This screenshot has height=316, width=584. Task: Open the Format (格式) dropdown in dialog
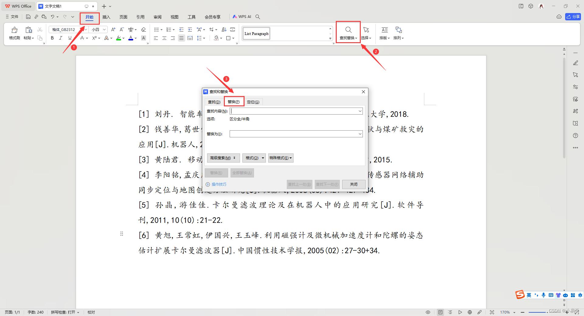tap(254, 158)
